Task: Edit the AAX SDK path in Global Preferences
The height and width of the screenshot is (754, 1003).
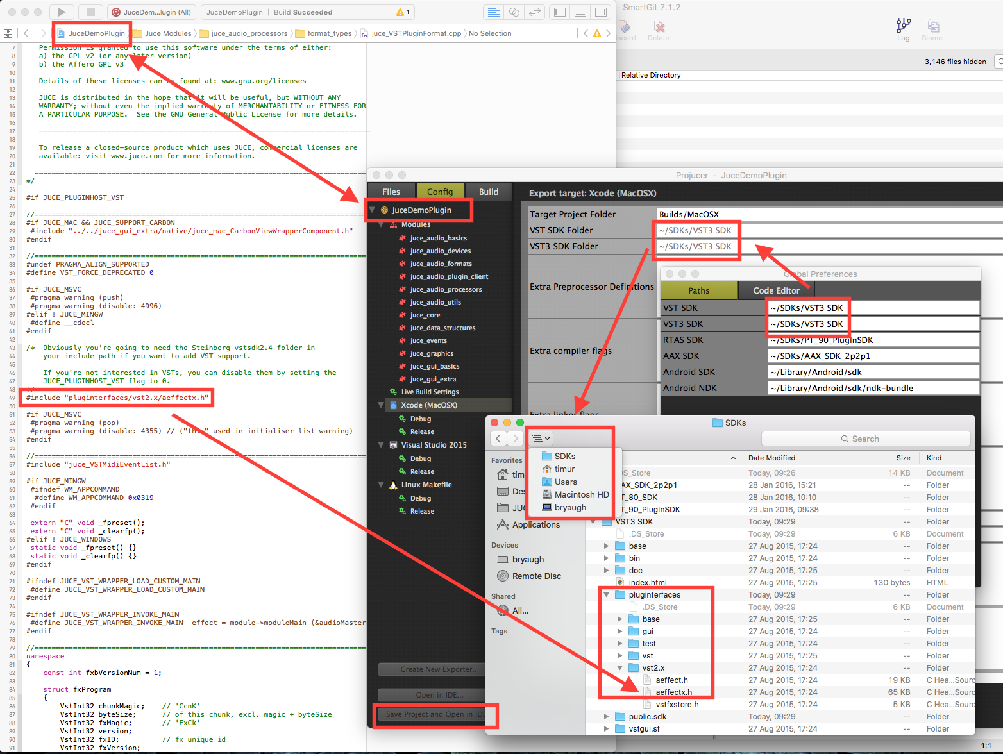Action: [873, 356]
